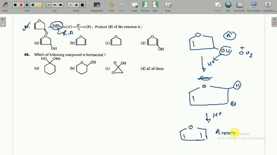Open the Documents manager

239,6
